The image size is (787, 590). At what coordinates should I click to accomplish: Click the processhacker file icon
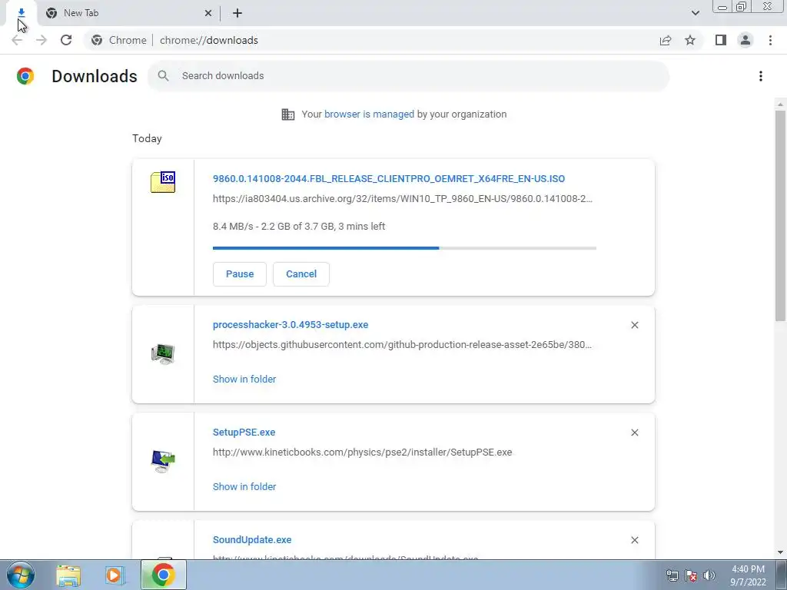pos(163,354)
